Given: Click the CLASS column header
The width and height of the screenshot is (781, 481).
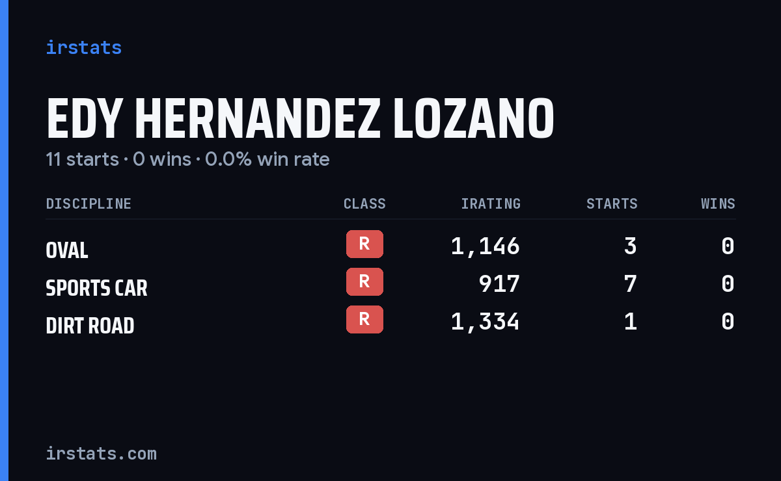Looking at the screenshot, I should click(364, 203).
